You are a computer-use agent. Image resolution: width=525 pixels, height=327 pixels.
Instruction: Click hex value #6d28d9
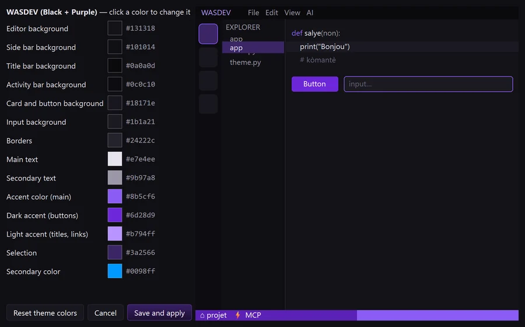140,215
